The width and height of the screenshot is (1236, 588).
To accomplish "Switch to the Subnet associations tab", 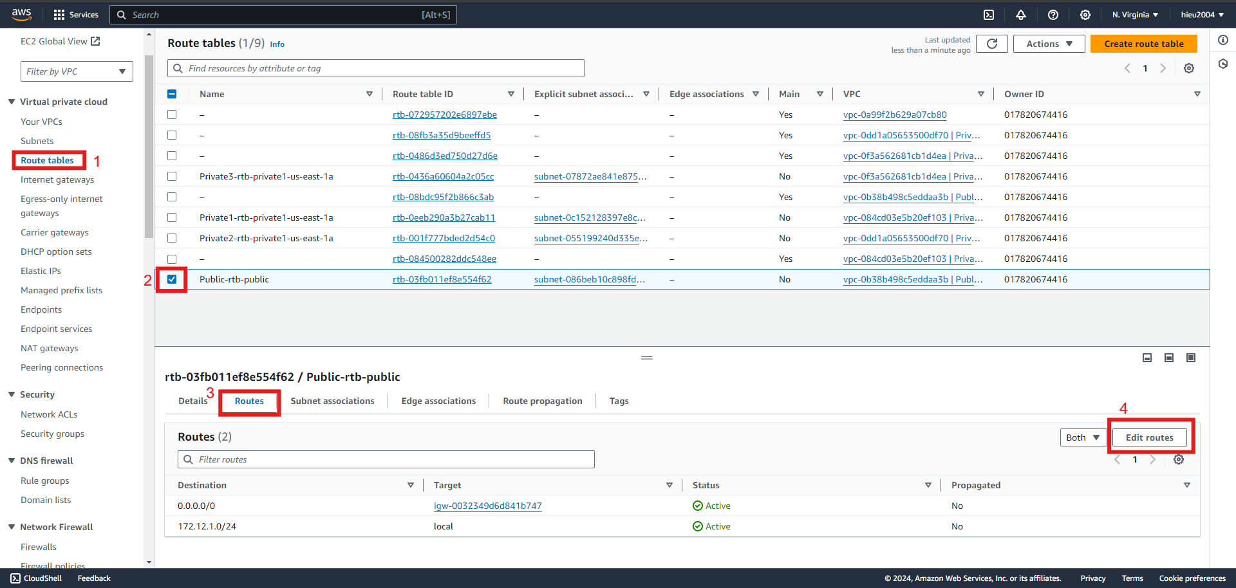I will tap(332, 401).
